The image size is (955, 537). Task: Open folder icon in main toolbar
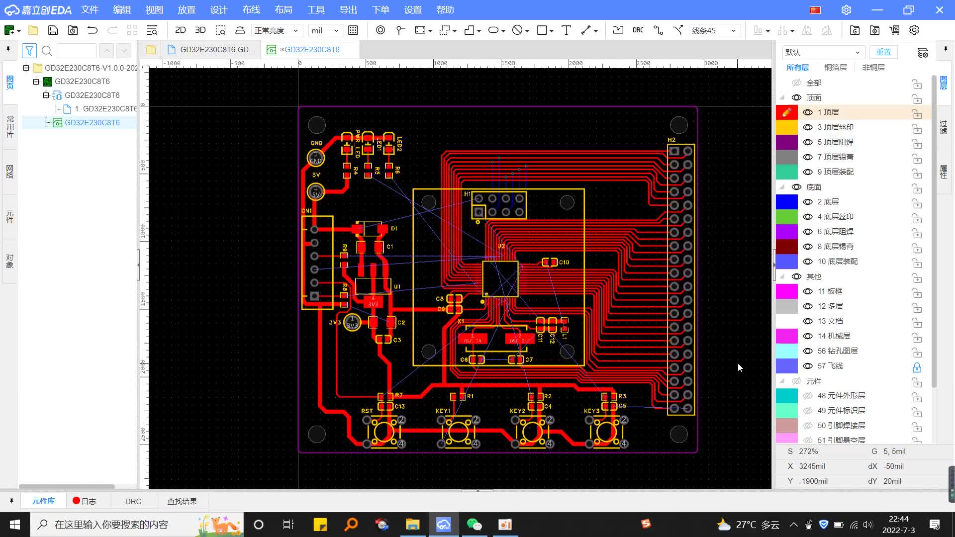pos(33,30)
